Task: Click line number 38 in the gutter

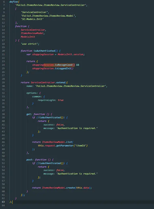Action: [3, 114]
